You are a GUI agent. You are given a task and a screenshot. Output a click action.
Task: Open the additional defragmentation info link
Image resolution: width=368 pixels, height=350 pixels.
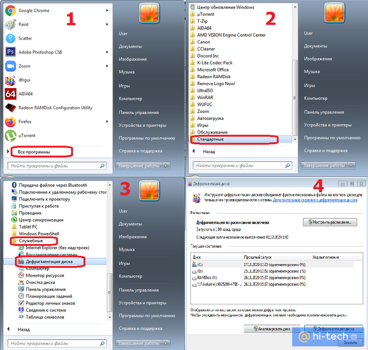315,200
